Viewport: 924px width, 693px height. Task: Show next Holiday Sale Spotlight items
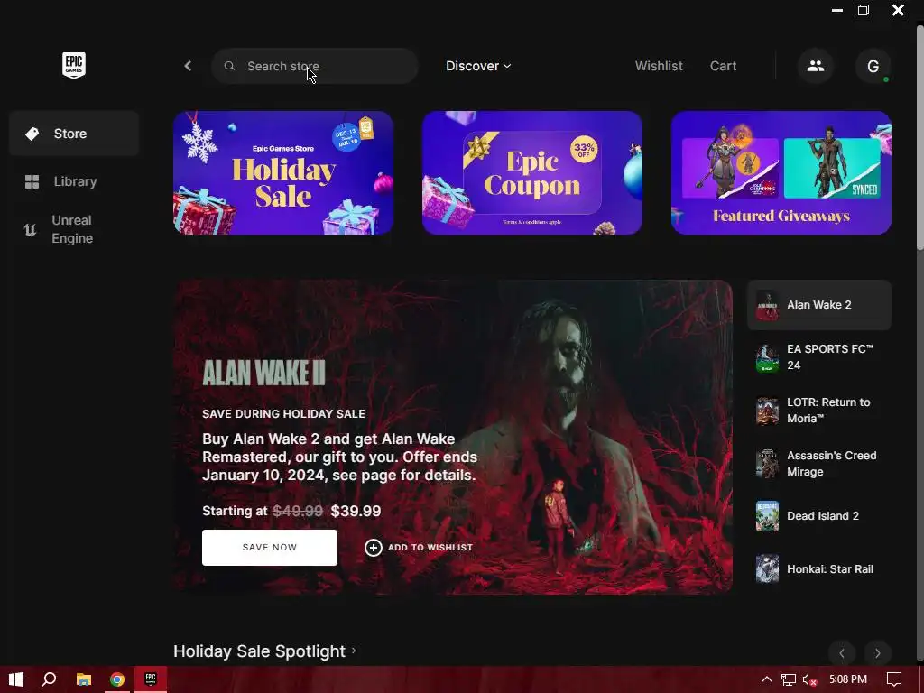(x=877, y=653)
